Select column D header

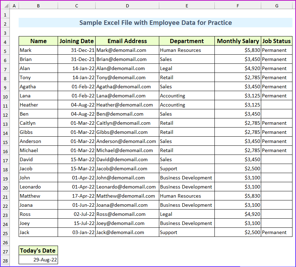[x=127, y=6]
